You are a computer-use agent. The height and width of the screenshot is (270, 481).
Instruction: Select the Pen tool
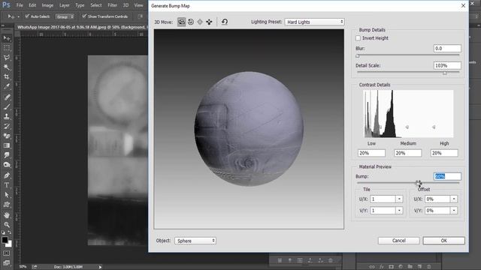[x=7, y=175]
